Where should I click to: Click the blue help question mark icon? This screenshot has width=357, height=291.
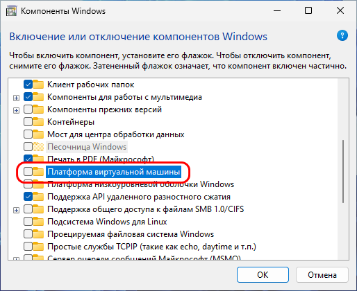click(342, 36)
